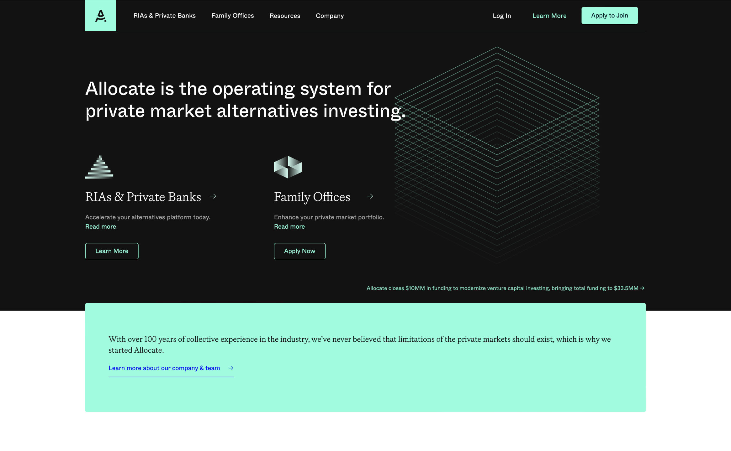Click the outlined Learn More button
Image resolution: width=731 pixels, height=451 pixels.
[112, 251]
